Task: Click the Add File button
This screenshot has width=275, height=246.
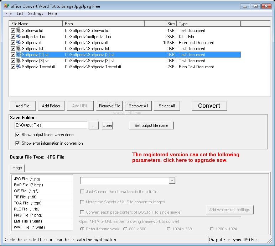Action: click(x=22, y=106)
